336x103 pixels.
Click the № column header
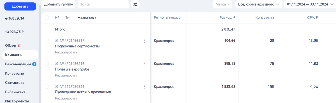(57, 18)
